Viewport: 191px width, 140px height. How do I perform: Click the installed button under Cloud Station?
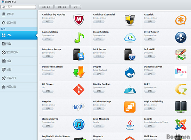pos(99,39)
